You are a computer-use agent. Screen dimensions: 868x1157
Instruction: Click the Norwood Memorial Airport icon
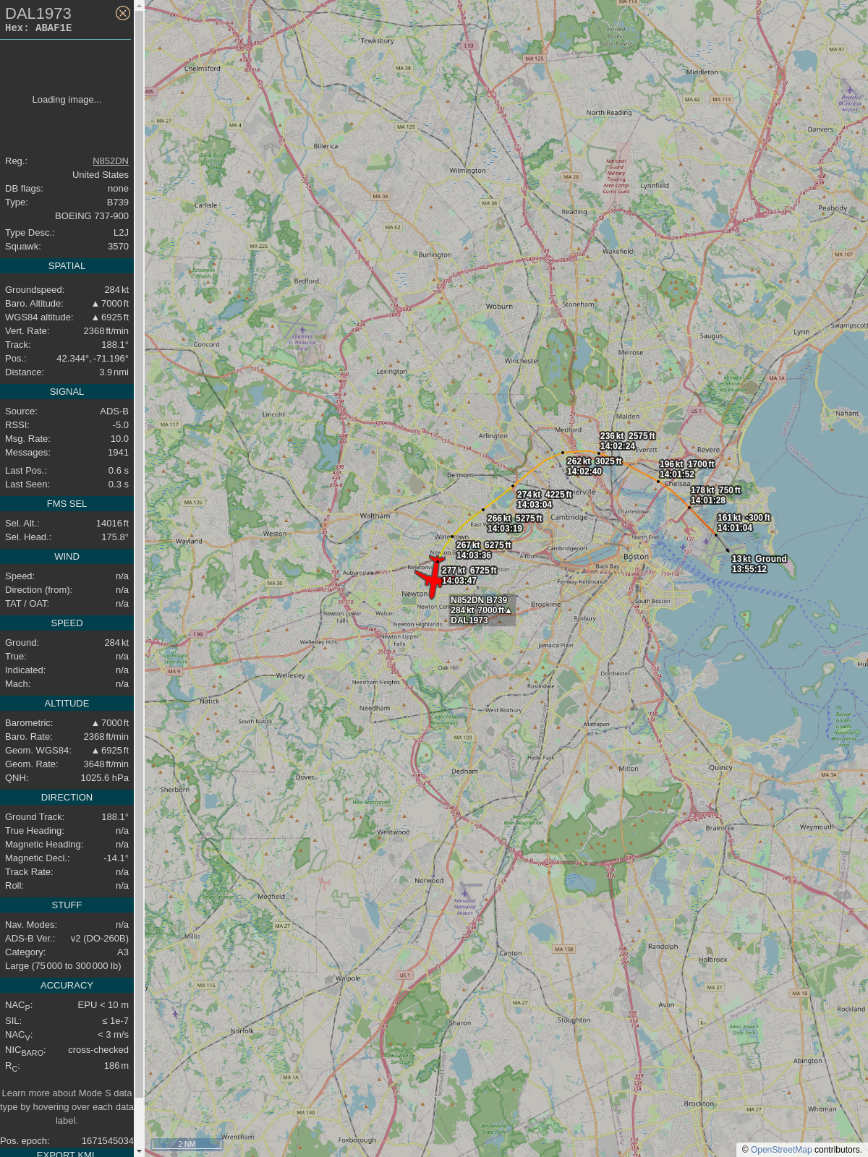pyautogui.click(x=464, y=892)
